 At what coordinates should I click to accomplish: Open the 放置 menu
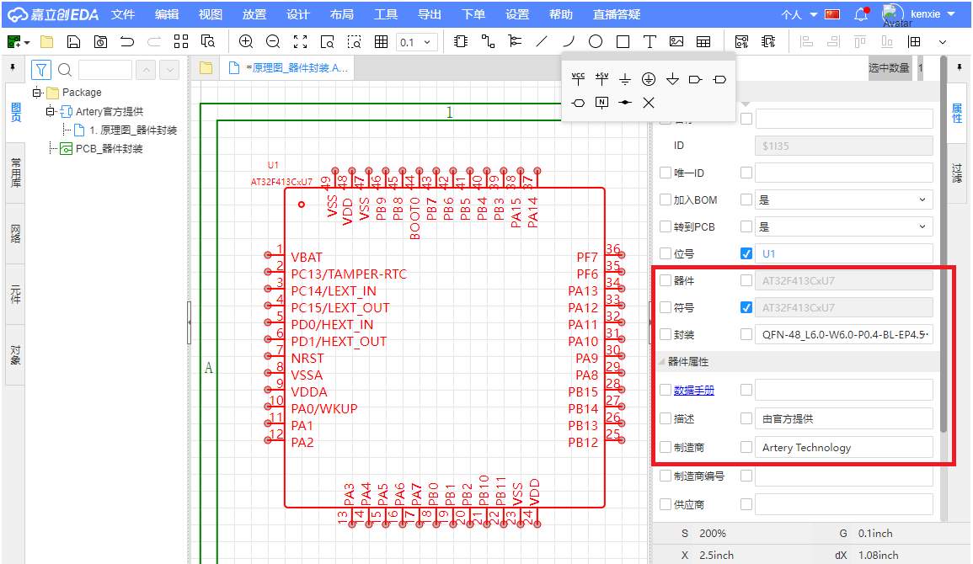[x=254, y=14]
